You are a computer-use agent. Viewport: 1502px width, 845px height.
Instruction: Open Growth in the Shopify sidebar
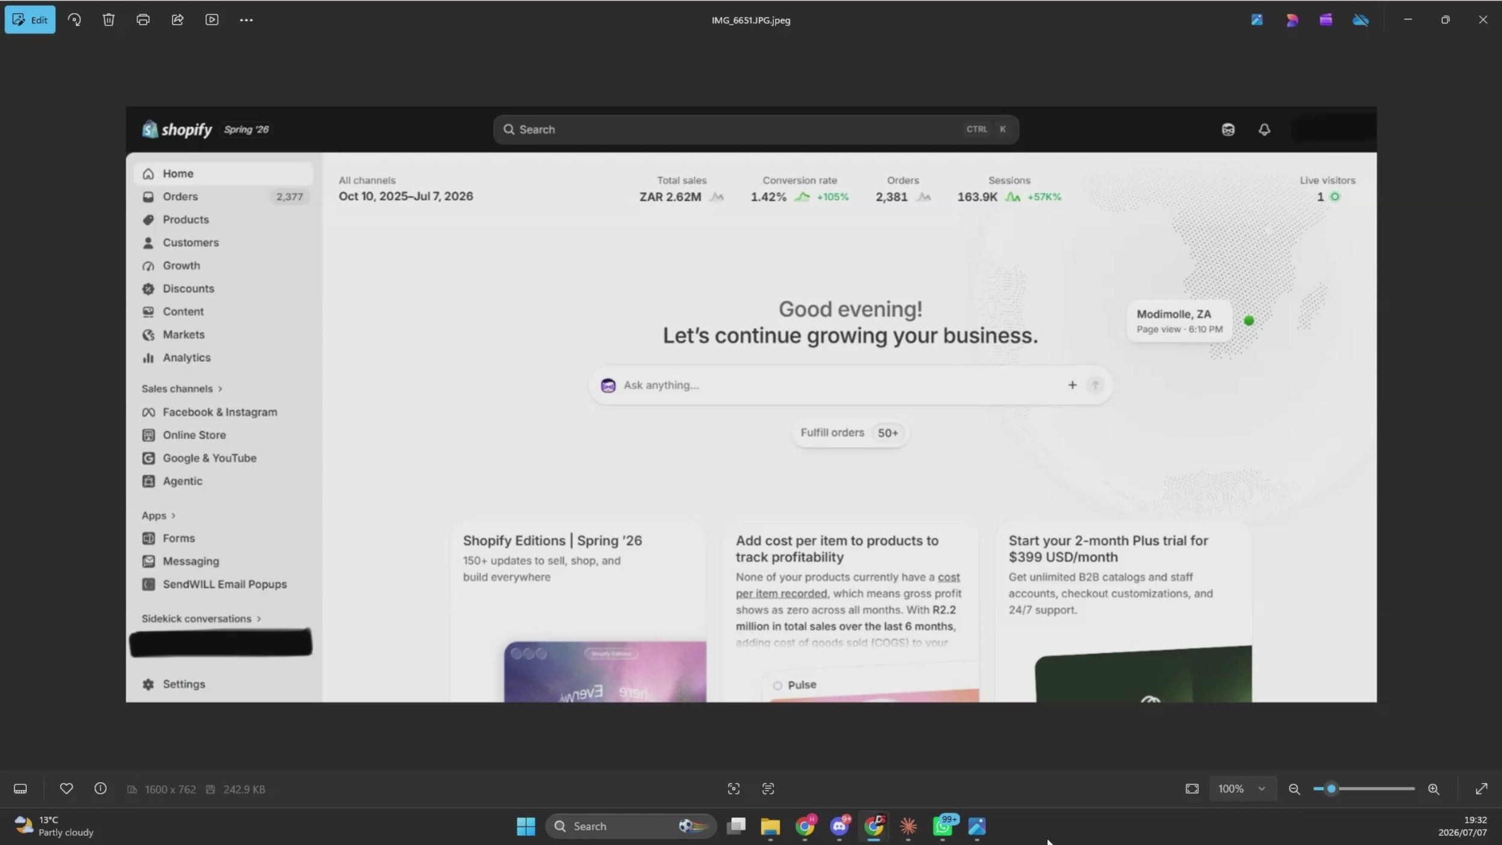pyautogui.click(x=223, y=266)
